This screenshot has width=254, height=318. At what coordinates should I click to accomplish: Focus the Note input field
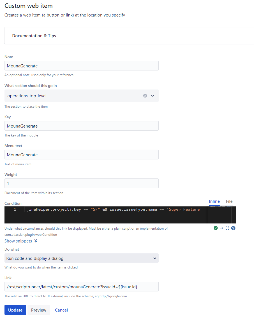pos(82,66)
